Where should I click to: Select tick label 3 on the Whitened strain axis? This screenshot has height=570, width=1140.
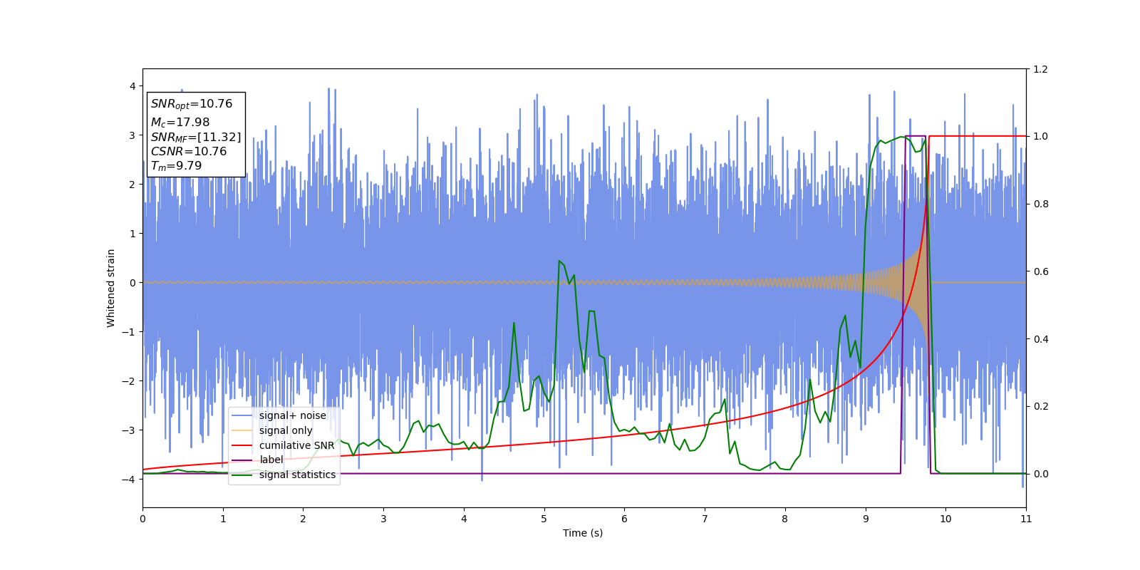(x=133, y=135)
